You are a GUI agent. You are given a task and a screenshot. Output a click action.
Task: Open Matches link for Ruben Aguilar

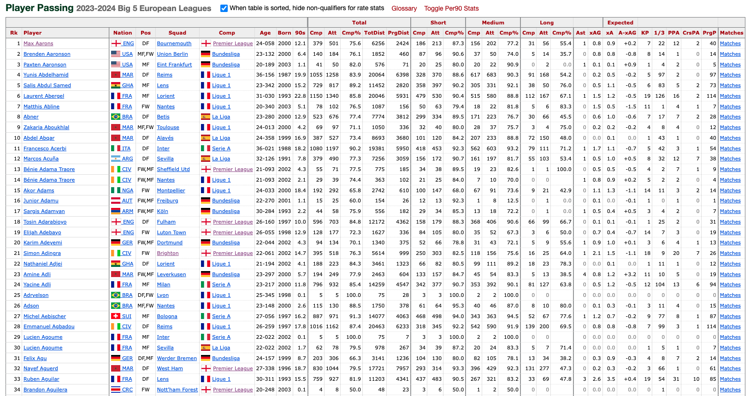[x=730, y=379]
